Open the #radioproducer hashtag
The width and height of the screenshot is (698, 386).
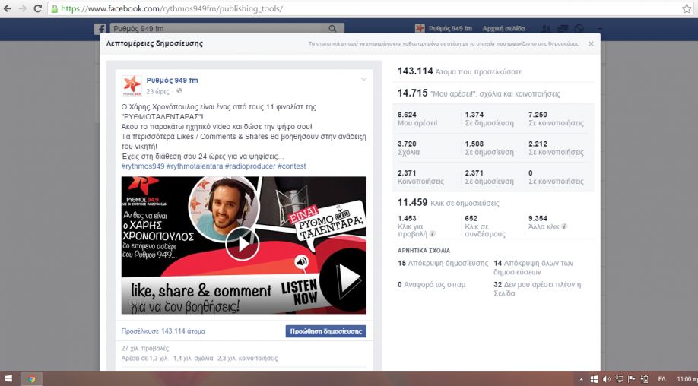tap(250, 166)
